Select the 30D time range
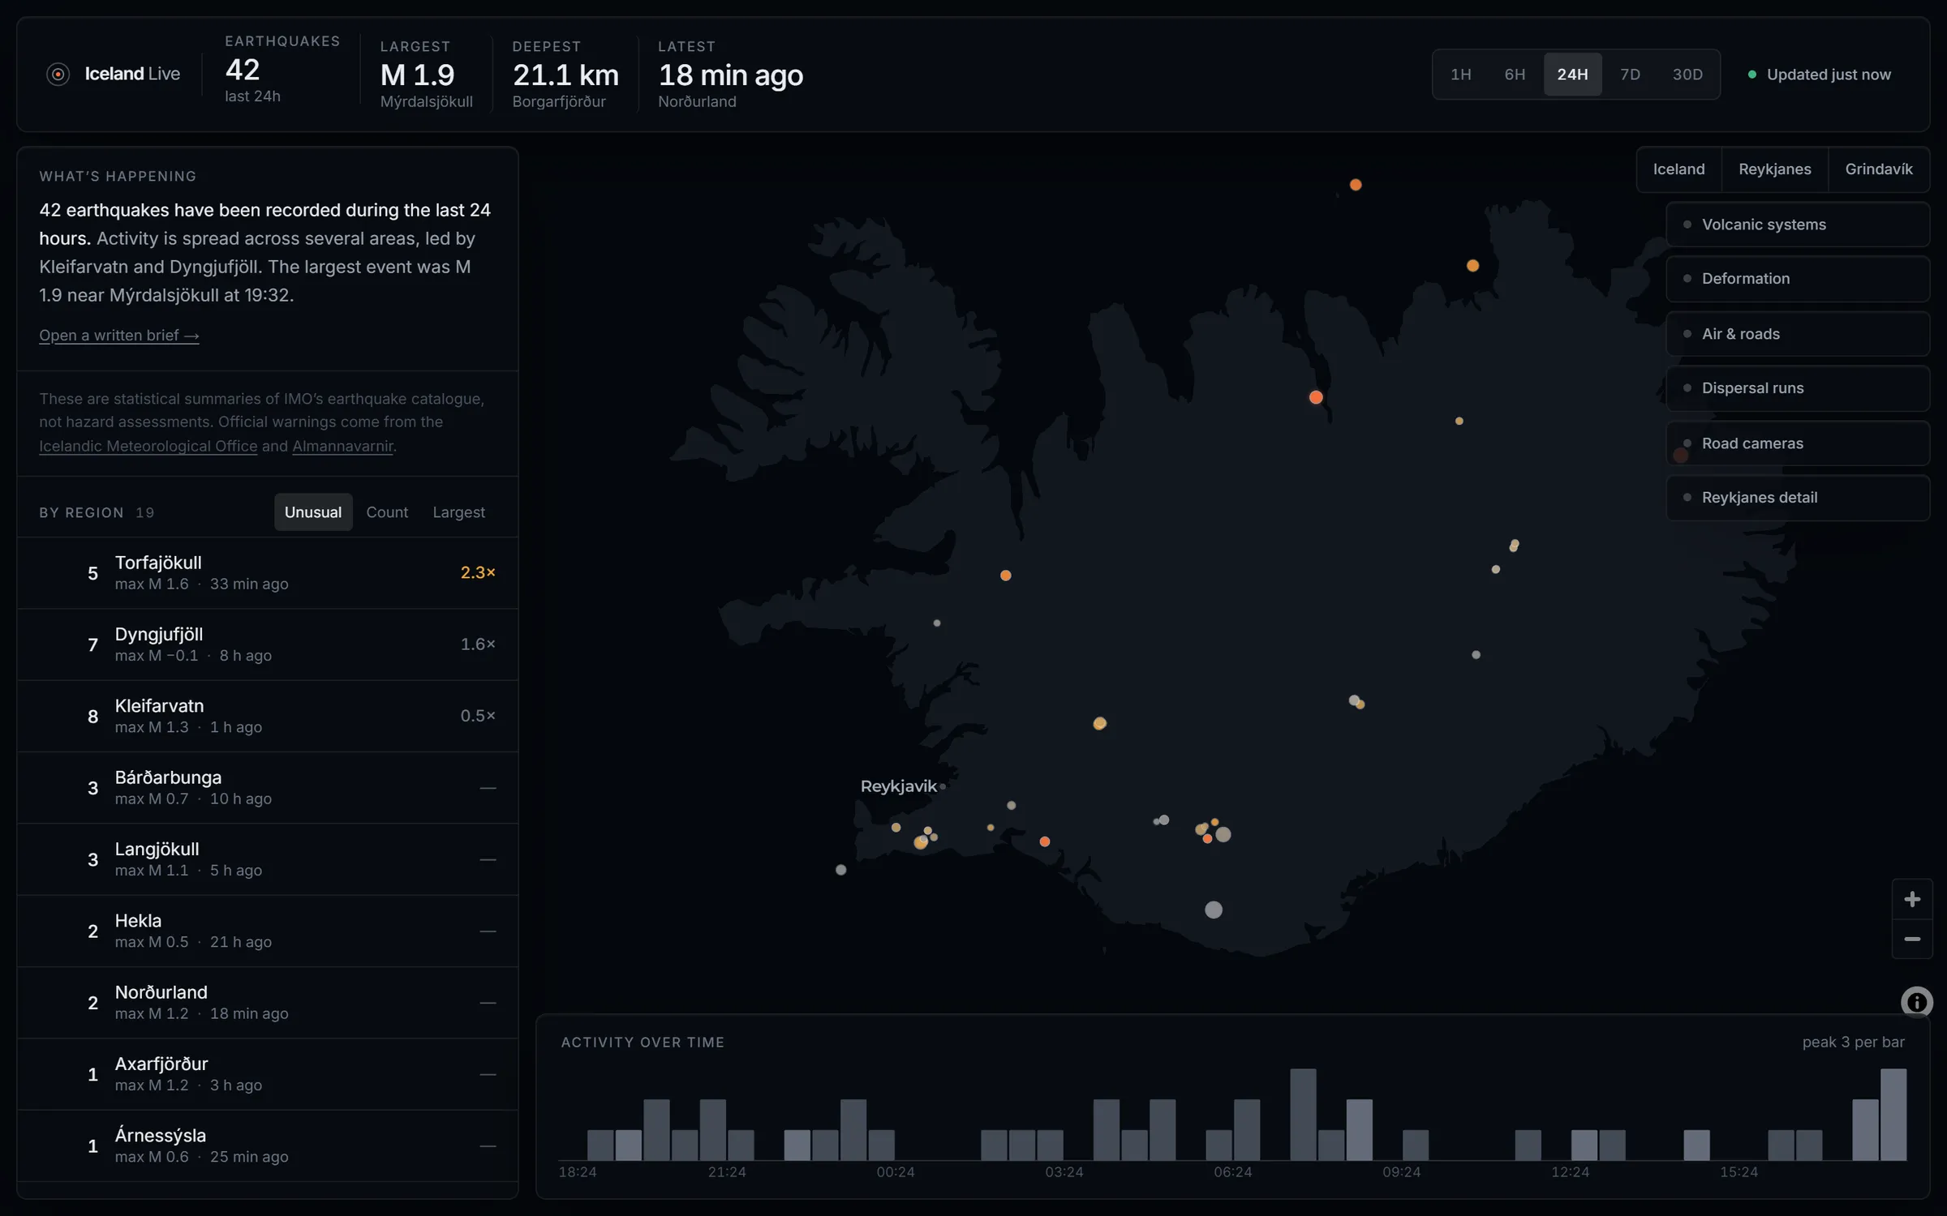This screenshot has height=1216, width=1947. pos(1687,75)
